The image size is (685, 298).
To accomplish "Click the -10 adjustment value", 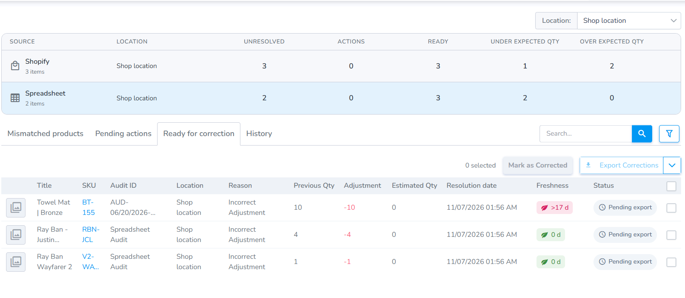I will [349, 208].
